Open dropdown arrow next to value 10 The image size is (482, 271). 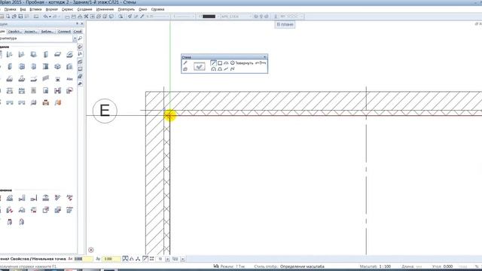click(x=167, y=259)
